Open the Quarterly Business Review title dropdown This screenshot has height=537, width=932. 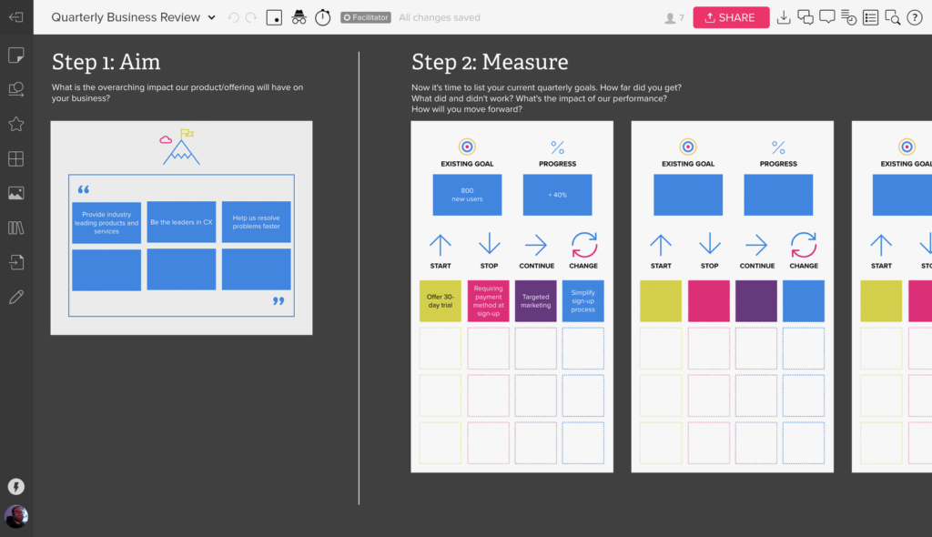click(211, 16)
